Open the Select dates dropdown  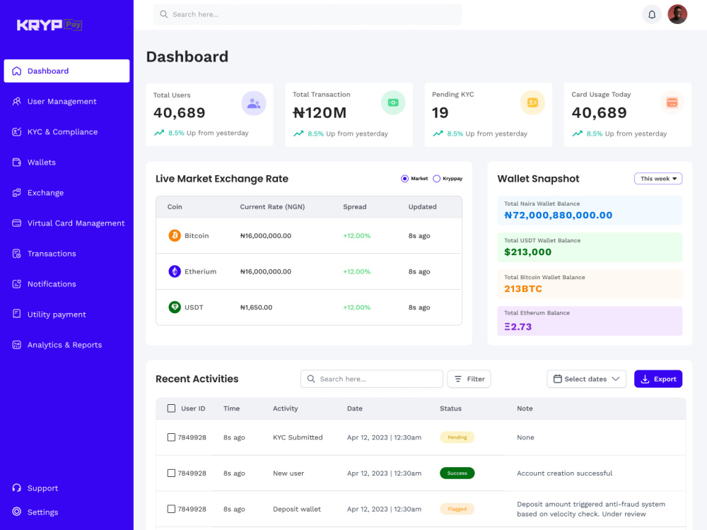[x=586, y=379]
